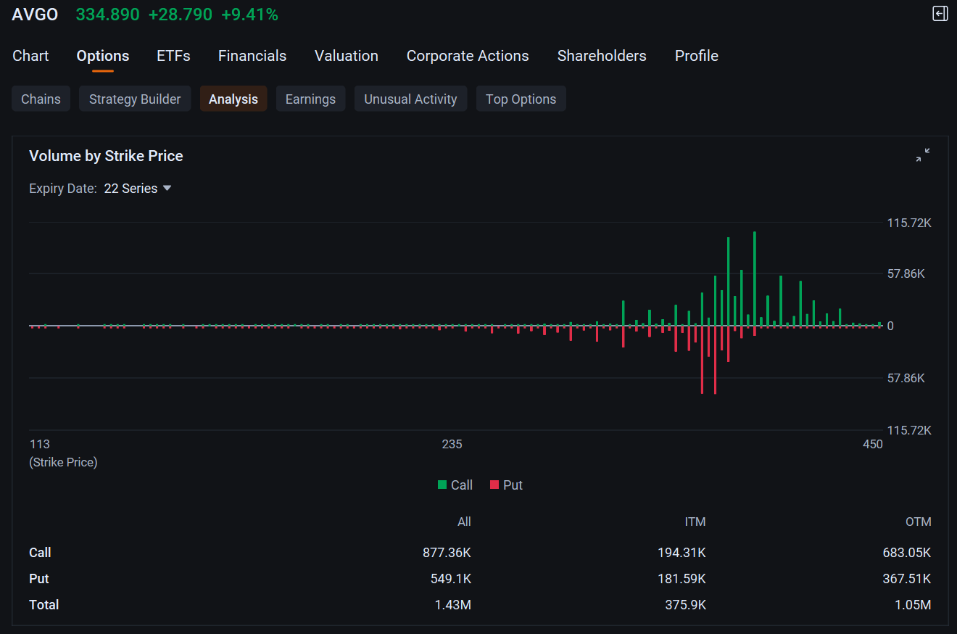Open the Unusual Activity section

point(410,99)
